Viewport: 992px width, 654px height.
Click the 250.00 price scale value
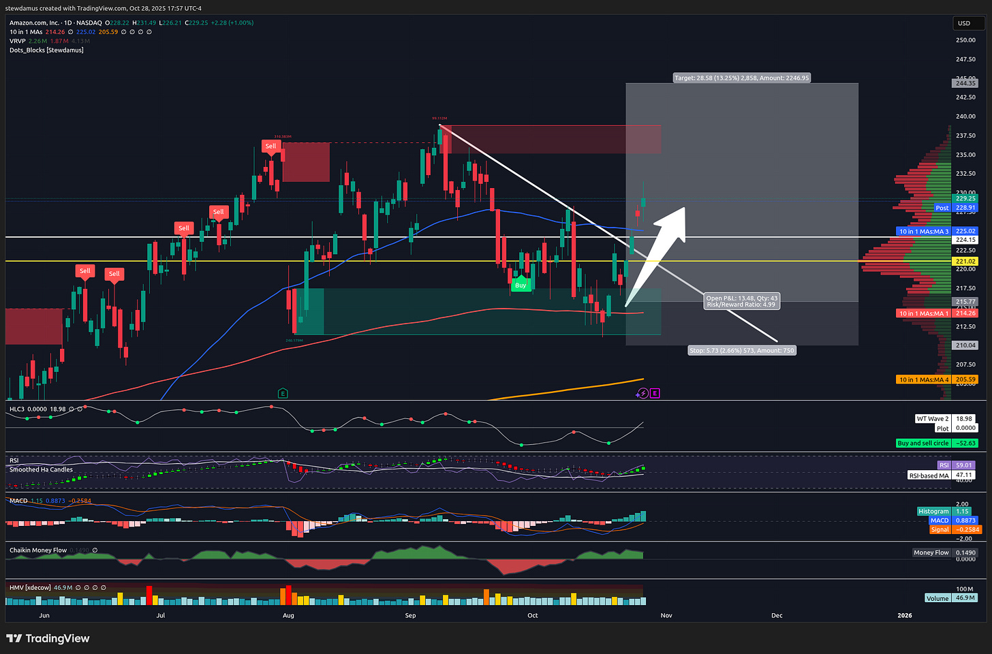965,40
